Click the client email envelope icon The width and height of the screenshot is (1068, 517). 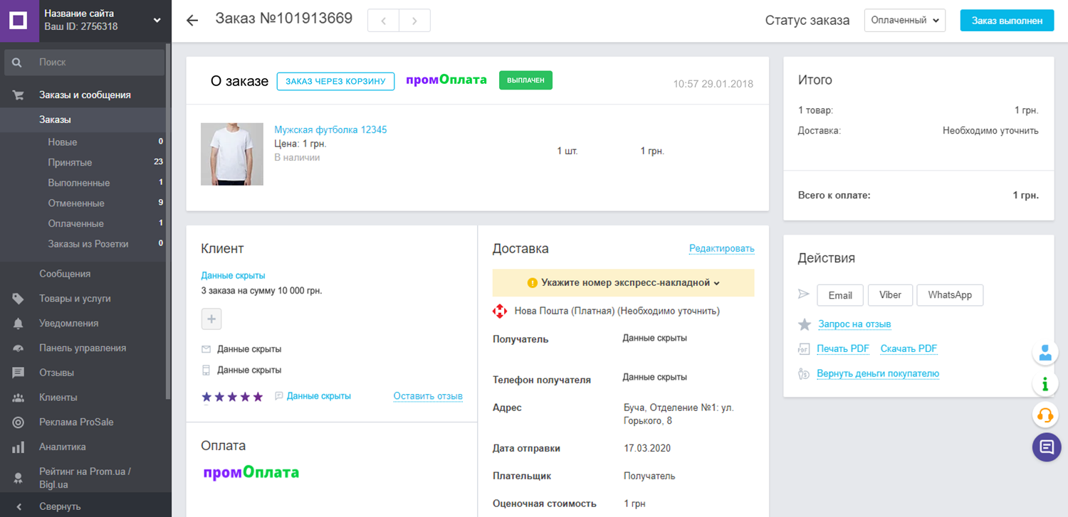[206, 349]
